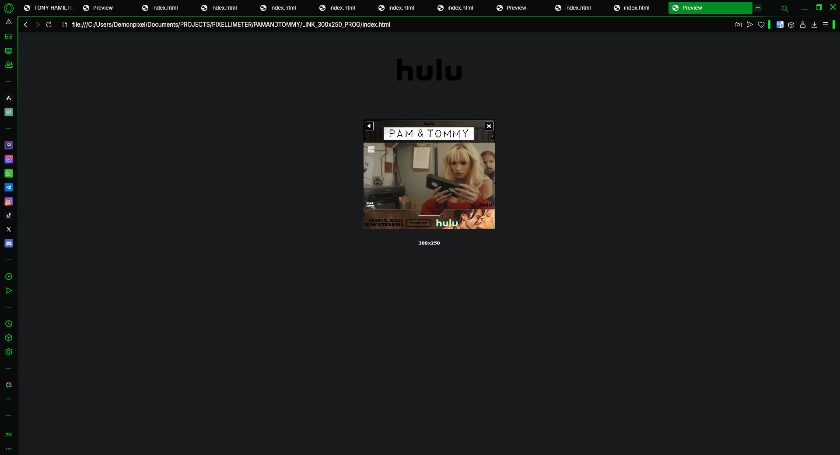The image size is (840, 455).
Task: Click ORIGINAL SERIES NOW STREAMING text
Action: 385,223
